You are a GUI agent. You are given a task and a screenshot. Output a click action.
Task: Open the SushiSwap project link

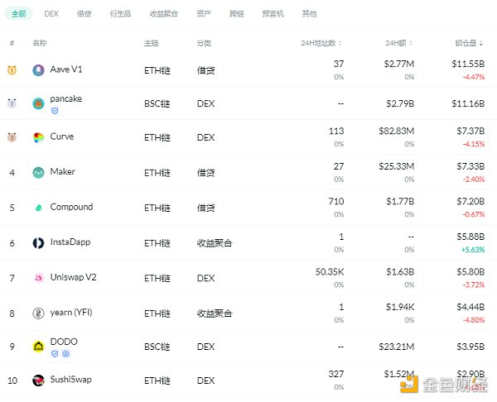tap(70, 379)
